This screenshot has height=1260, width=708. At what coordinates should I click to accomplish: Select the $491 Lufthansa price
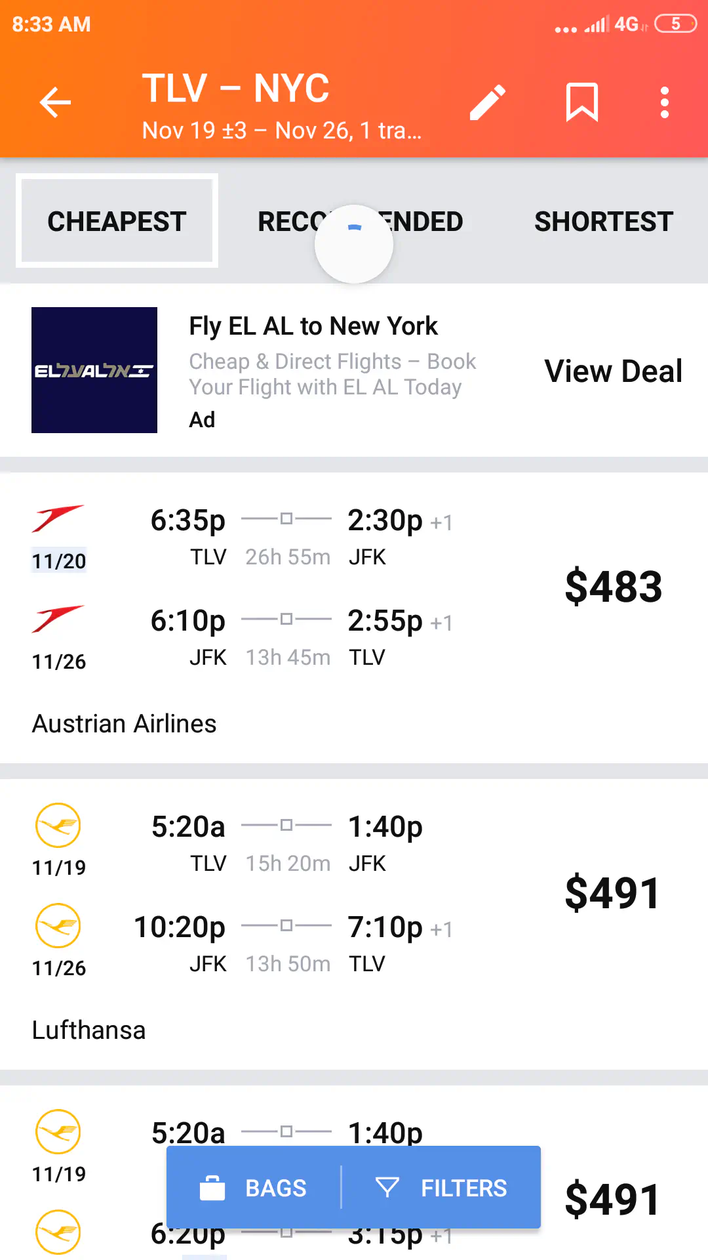[x=613, y=892]
